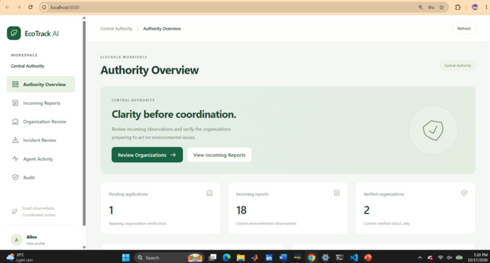Viewport: 490px width, 263px height.
Task: Select the pending applications count "1"
Action: tap(111, 210)
